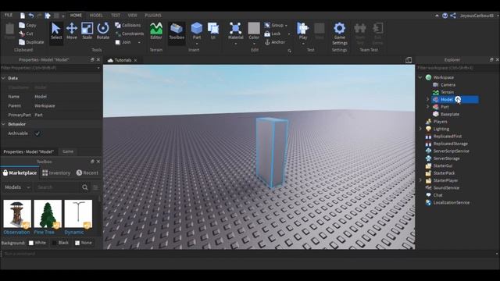Image resolution: width=500 pixels, height=281 pixels.
Task: Toggle the Constraints option
Action: [130, 34]
